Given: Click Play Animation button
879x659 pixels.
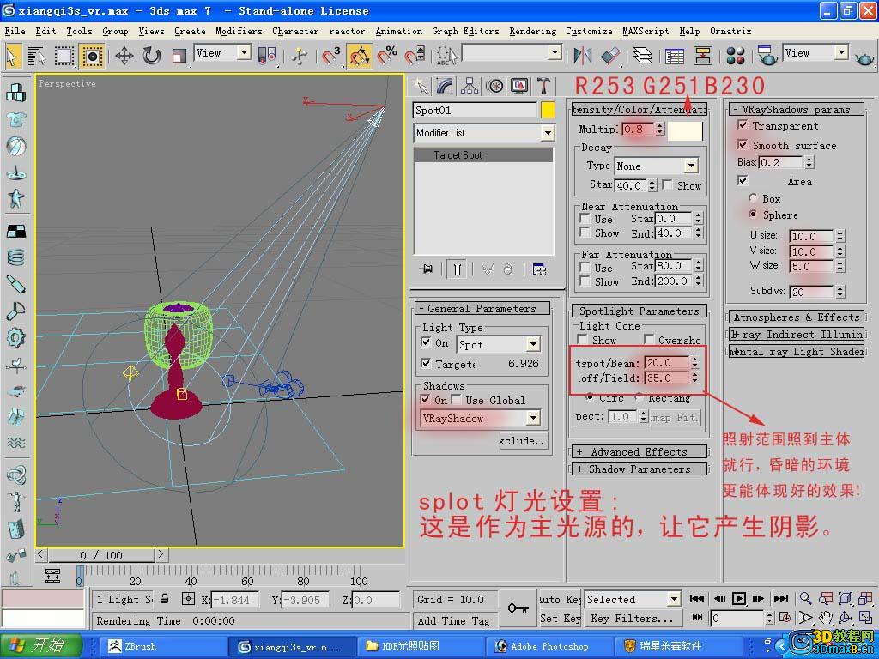Looking at the screenshot, I should 739,598.
